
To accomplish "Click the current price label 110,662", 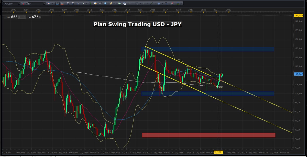I will coord(299,74).
